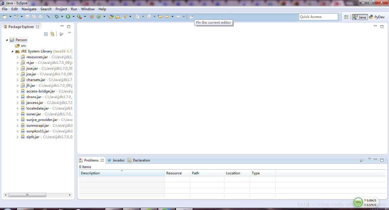The height and width of the screenshot is (210, 389).
Task: Click the Open Task folder icon
Action: (x=118, y=17)
